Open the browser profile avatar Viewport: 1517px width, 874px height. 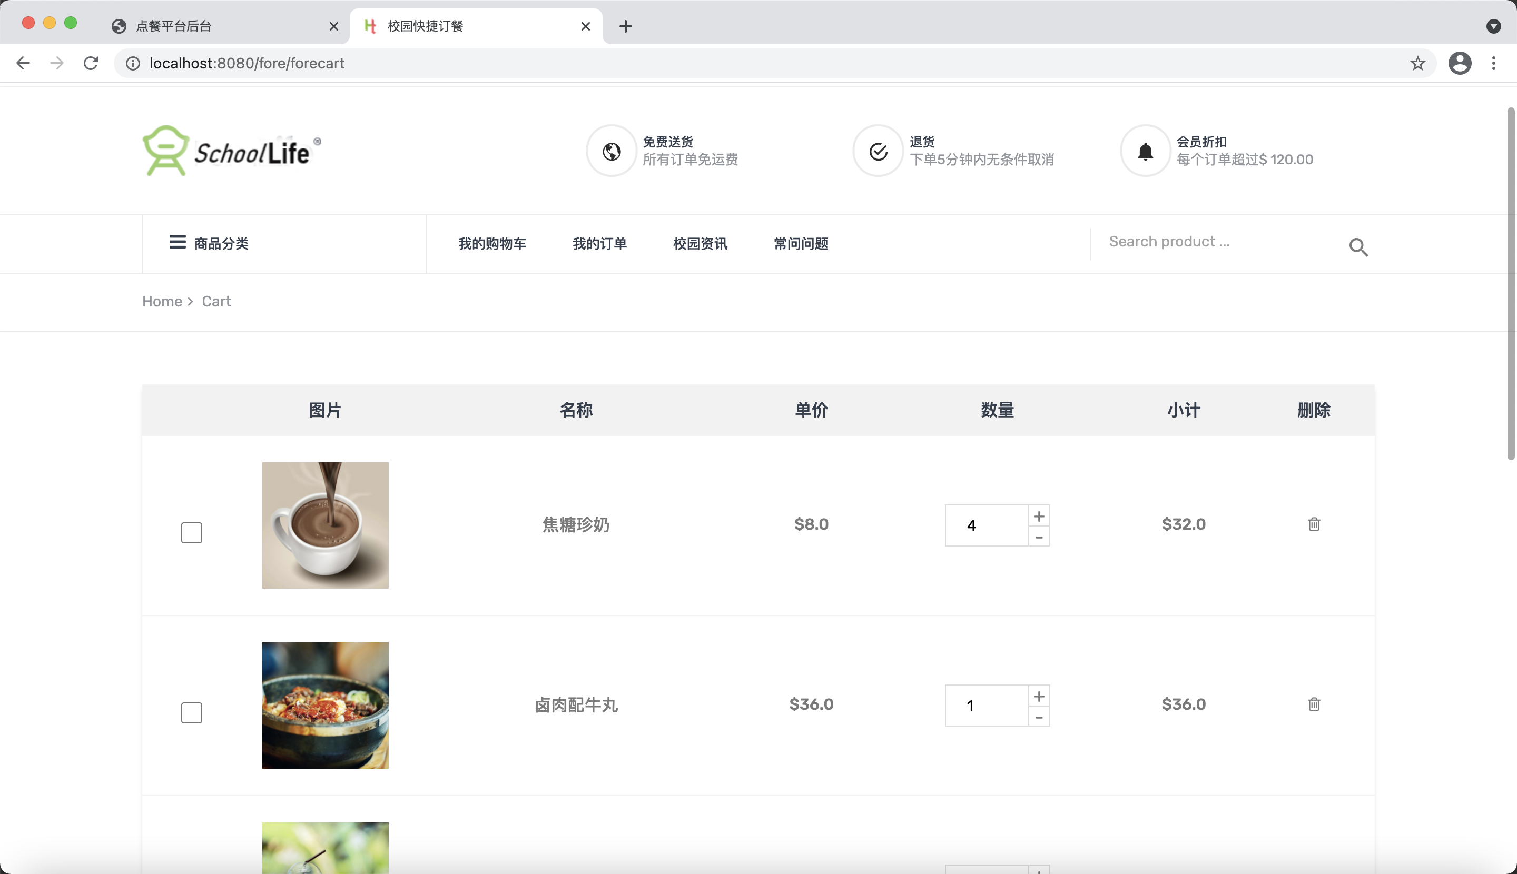click(1460, 63)
